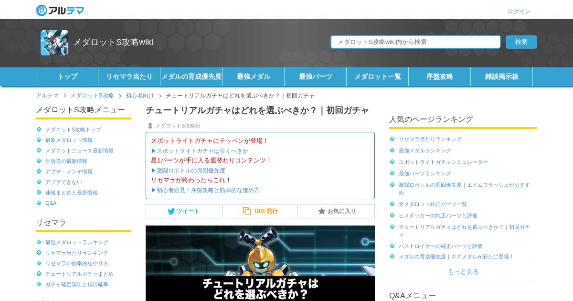Image resolution: width=573 pixels, height=301 pixels.
Task: Click the article banner image
Action: click(260, 263)
